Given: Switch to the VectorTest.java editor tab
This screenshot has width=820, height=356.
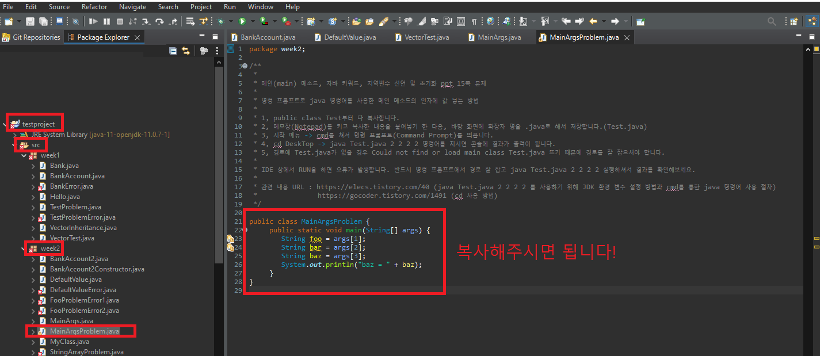Looking at the screenshot, I should pyautogui.click(x=422, y=37).
